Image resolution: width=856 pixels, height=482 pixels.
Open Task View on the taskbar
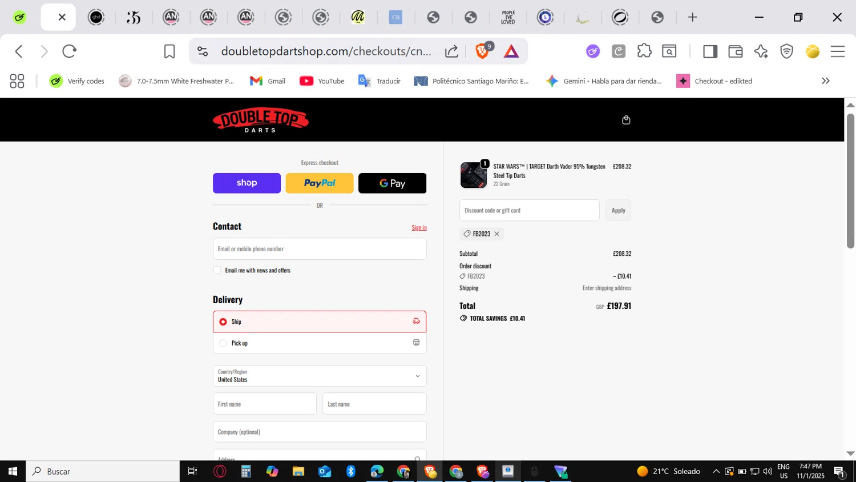pos(193,471)
